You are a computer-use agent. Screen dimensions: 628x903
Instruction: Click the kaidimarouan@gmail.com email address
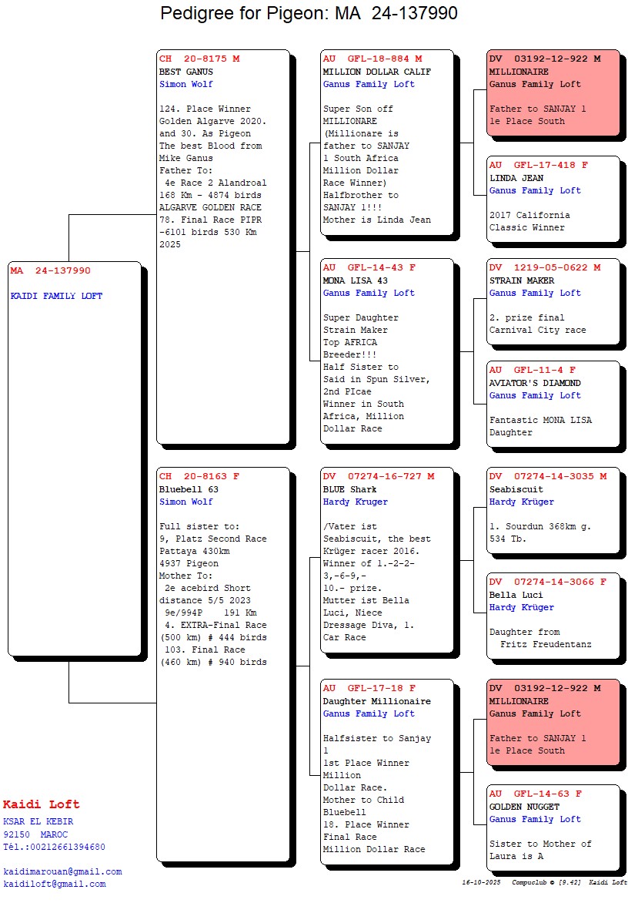[x=62, y=871]
